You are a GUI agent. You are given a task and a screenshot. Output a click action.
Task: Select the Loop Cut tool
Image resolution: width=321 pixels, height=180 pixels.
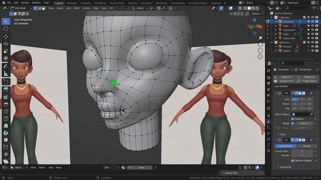pyautogui.click(x=6, y=111)
